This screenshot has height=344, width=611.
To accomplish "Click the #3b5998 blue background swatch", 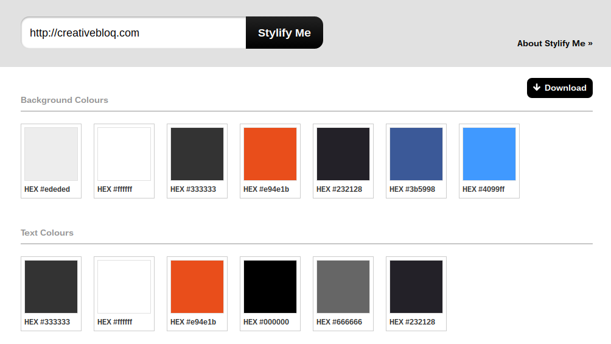I will tap(416, 154).
